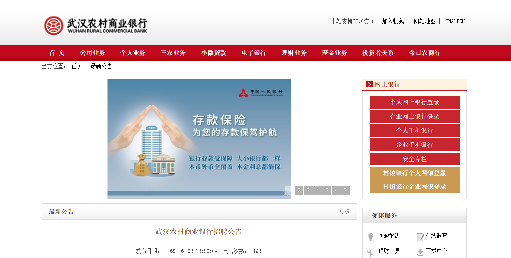The image size is (511, 258).
Task: Show banner slide 3
Action: click(x=308, y=191)
